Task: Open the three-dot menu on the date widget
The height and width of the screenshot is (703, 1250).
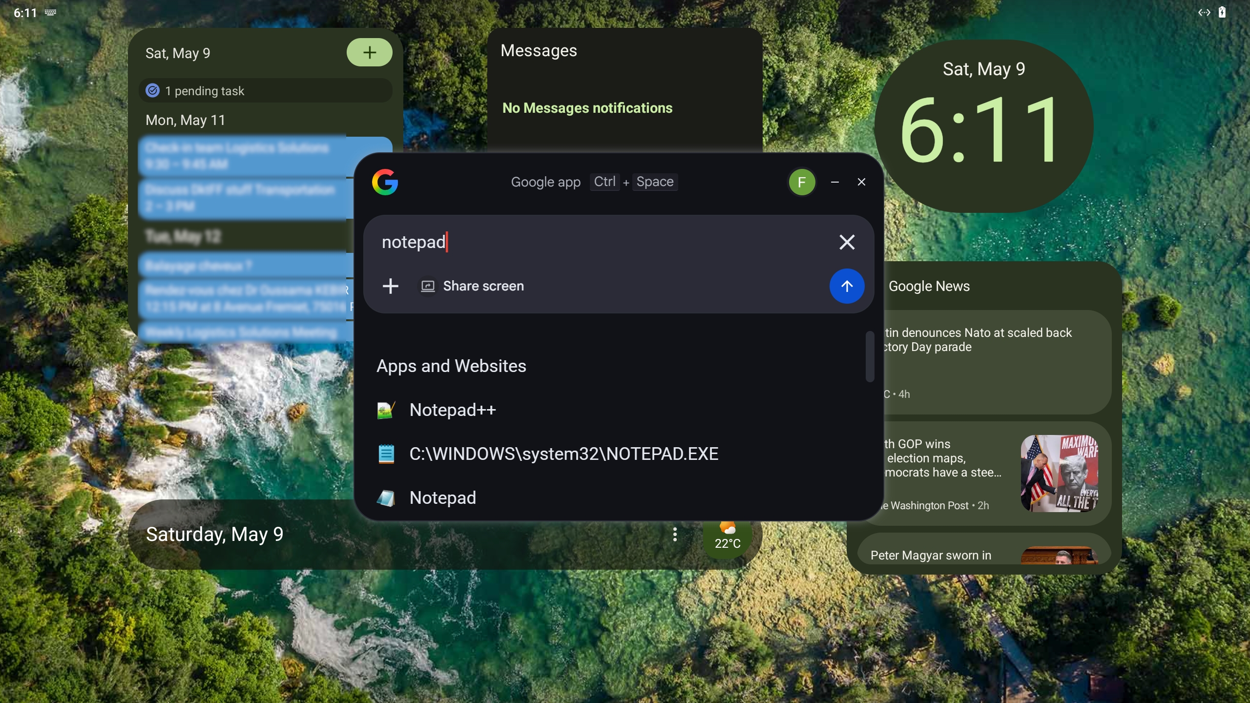Action: [x=675, y=535]
